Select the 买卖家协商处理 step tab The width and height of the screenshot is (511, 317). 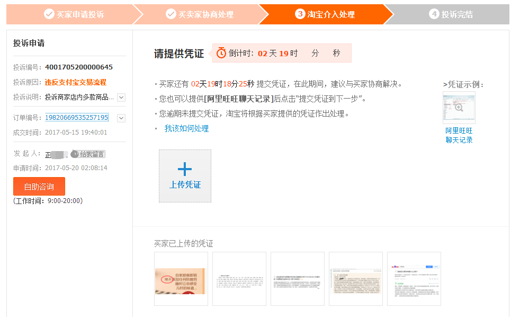point(200,14)
